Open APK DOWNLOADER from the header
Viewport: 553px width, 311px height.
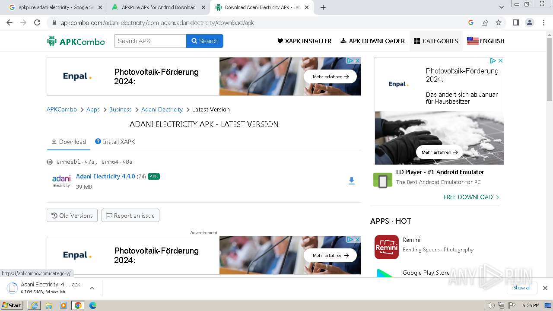(x=372, y=41)
